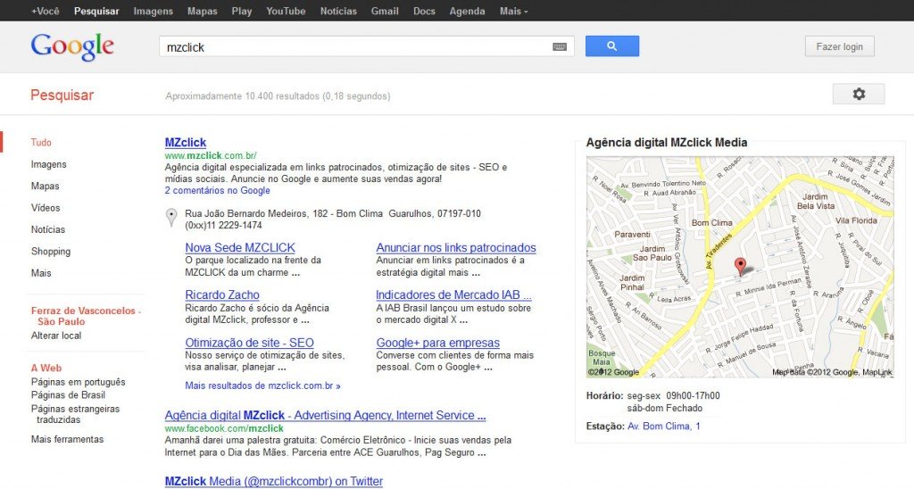Click Alterar local to change location
The height and width of the screenshot is (489, 914).
click(56, 336)
